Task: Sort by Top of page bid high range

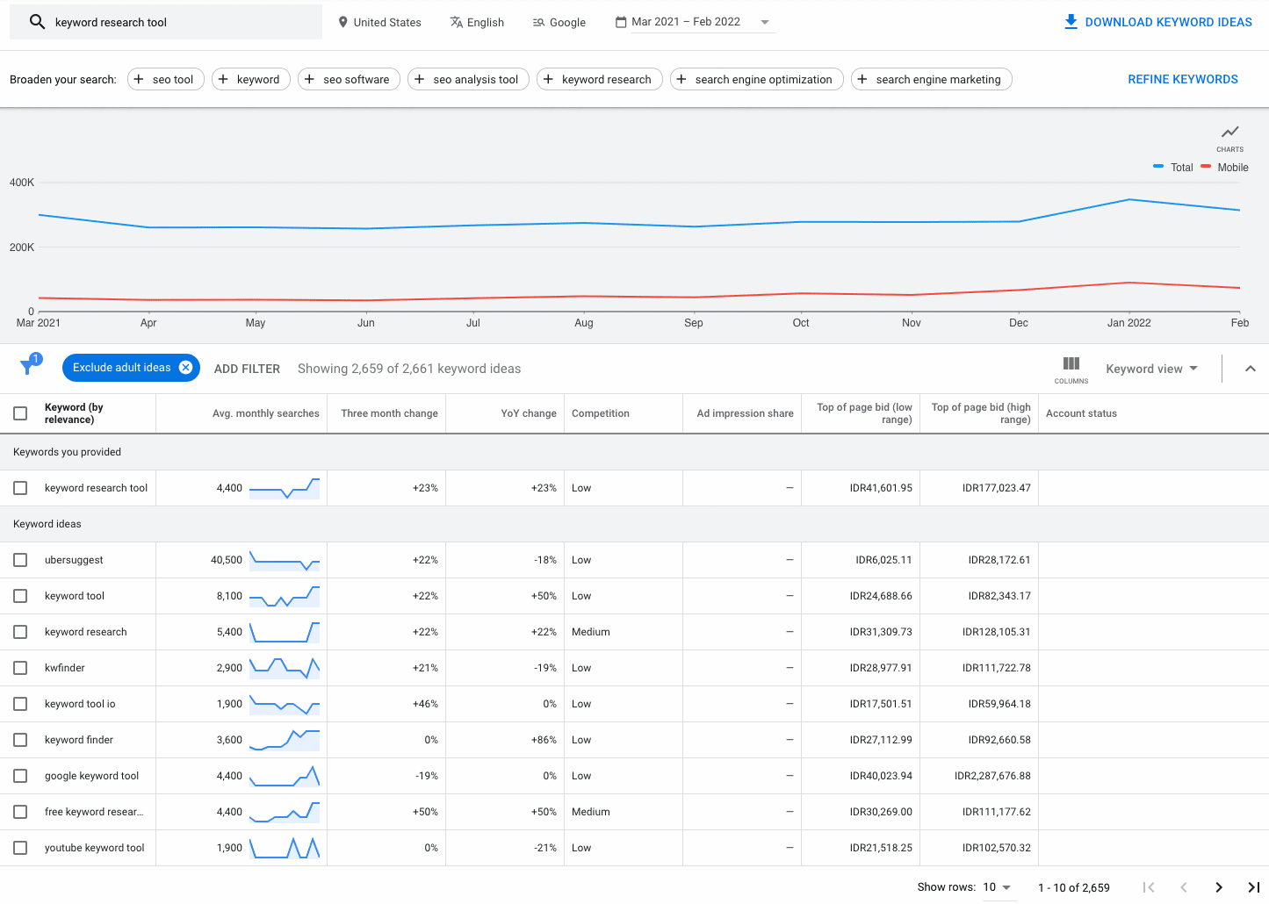Action: coord(981,413)
